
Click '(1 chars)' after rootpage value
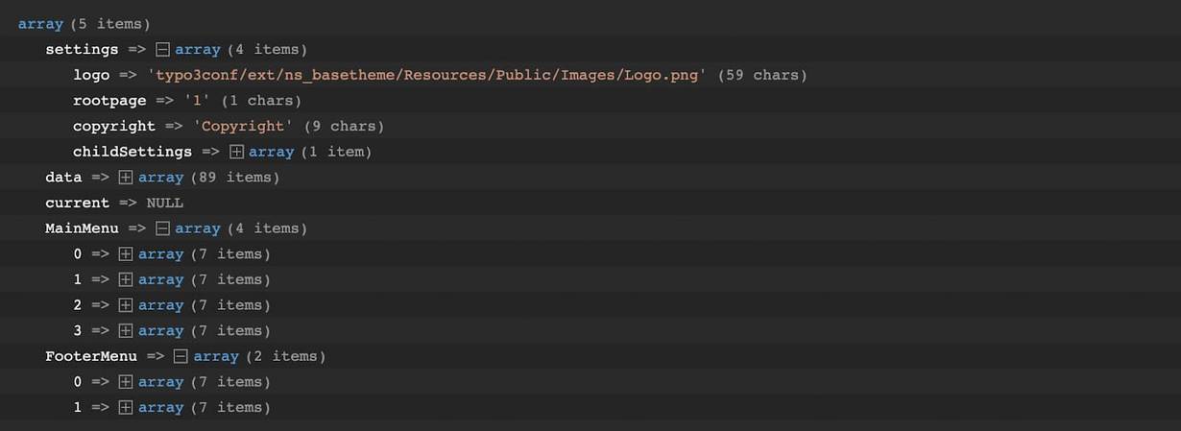coord(260,101)
